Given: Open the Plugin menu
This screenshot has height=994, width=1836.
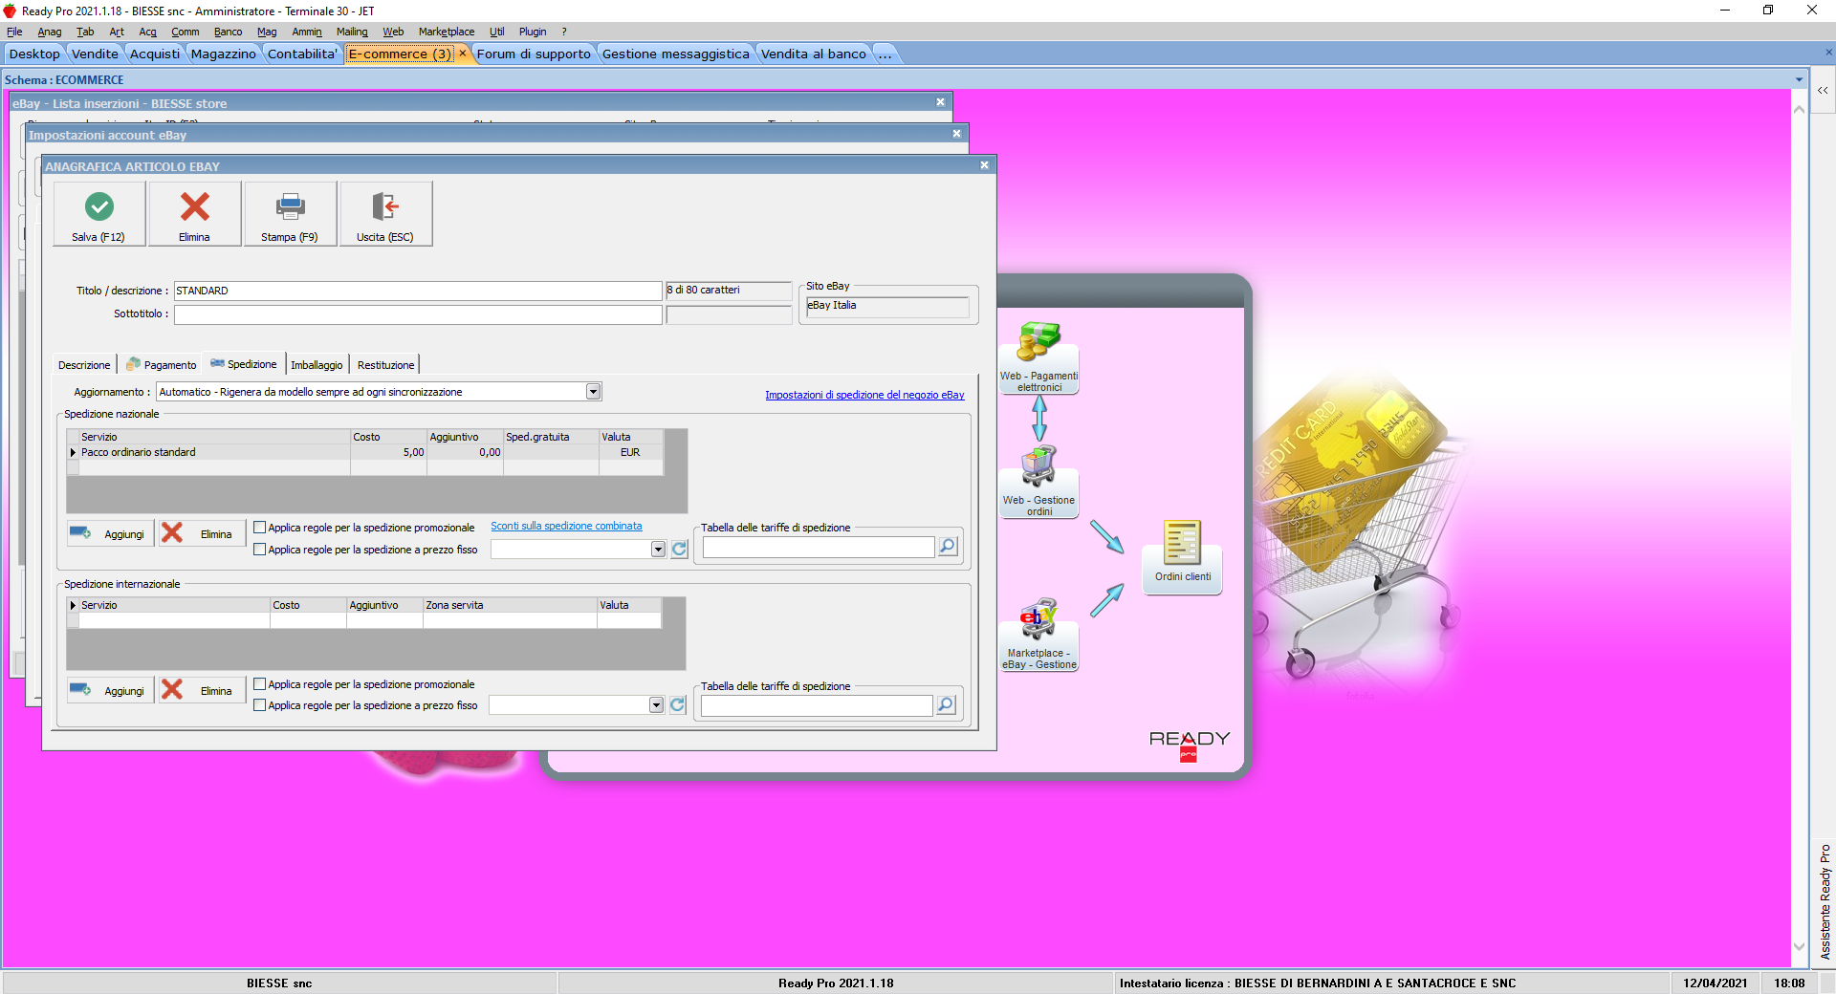Looking at the screenshot, I should [x=533, y=32].
